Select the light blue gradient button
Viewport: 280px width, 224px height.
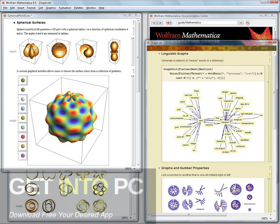[x=23, y=108]
